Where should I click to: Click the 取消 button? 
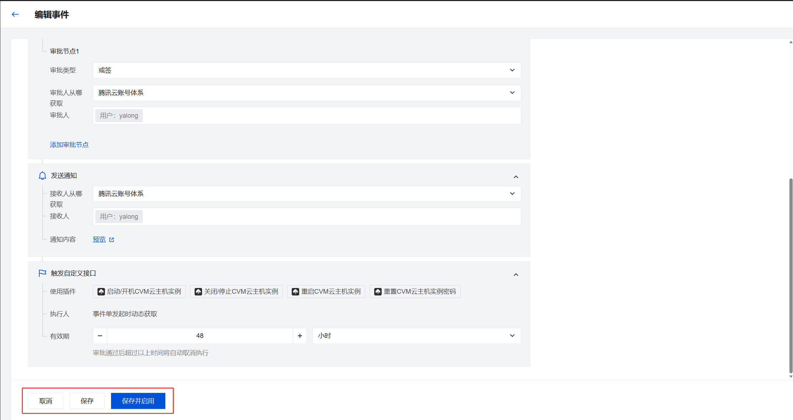pyautogui.click(x=46, y=401)
